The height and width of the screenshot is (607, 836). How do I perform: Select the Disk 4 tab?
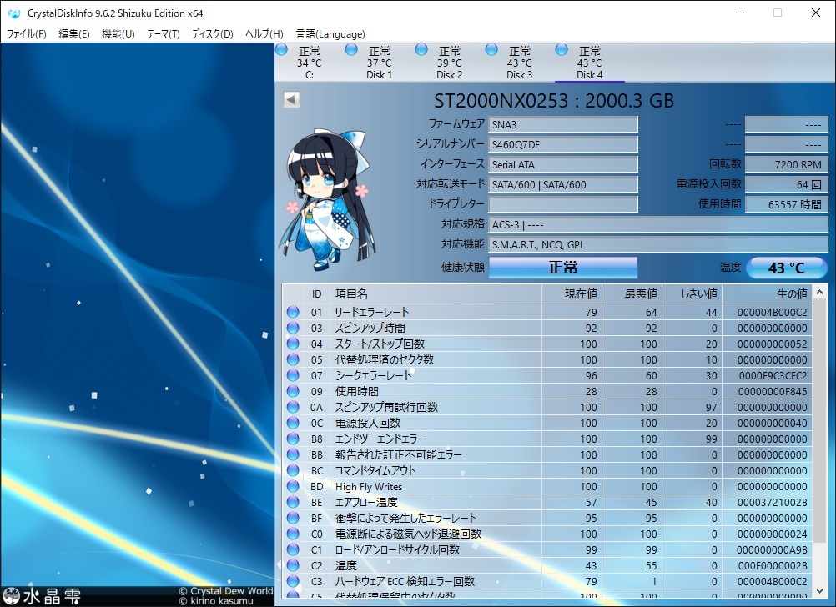coord(589,63)
